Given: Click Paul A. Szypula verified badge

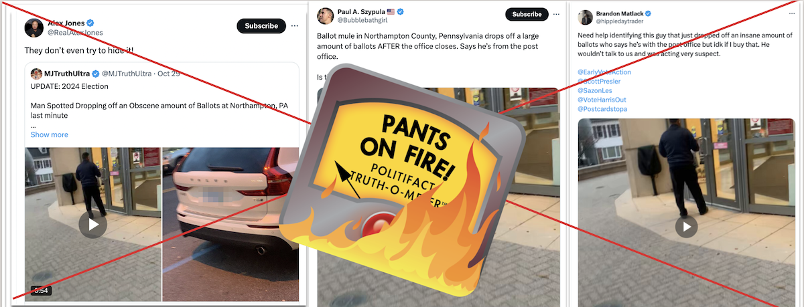Looking at the screenshot, I should 401,11.
